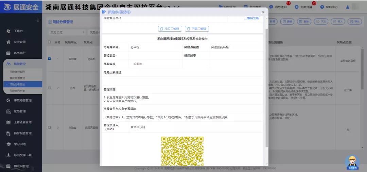Click the 消息通知 badge showing 19
Viewport: 367px width, 172px height.
click(x=289, y=3)
